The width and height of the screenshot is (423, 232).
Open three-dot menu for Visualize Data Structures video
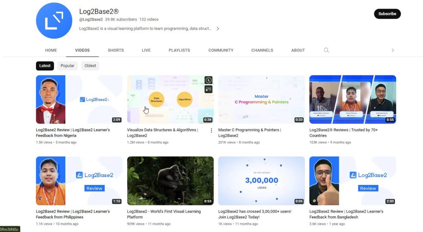pyautogui.click(x=211, y=131)
